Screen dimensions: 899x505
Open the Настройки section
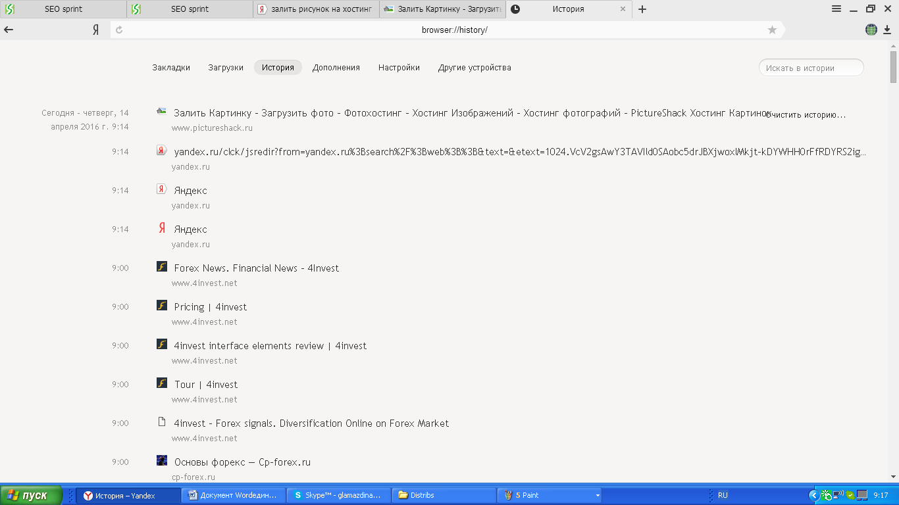[x=399, y=68]
